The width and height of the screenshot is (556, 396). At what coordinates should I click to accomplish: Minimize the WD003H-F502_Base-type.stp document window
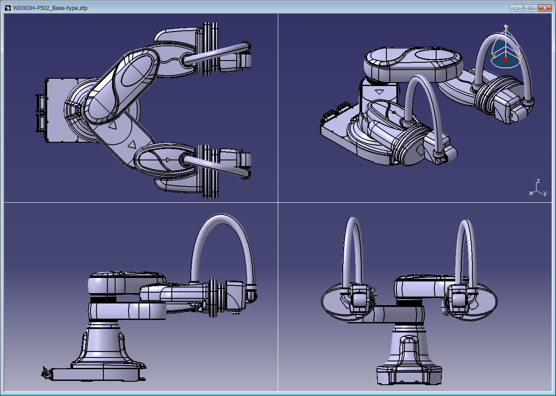pyautogui.click(x=516, y=8)
